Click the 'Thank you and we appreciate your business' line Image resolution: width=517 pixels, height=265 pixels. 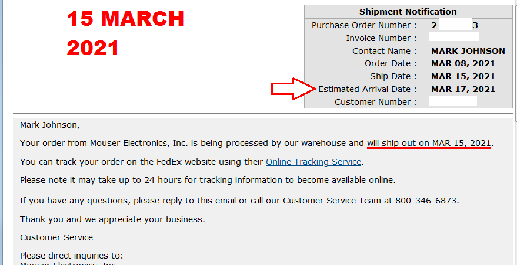coord(112,219)
